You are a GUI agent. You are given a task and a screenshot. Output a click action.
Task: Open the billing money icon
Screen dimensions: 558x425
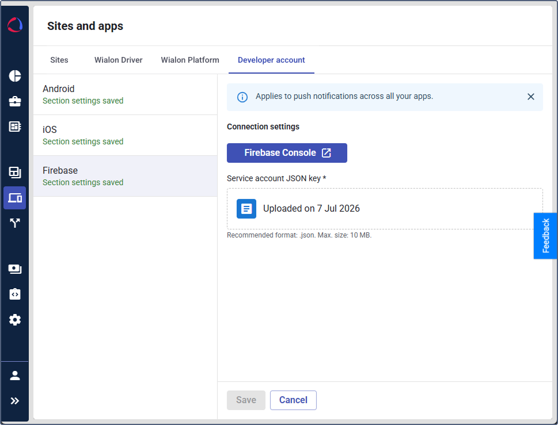click(x=15, y=269)
